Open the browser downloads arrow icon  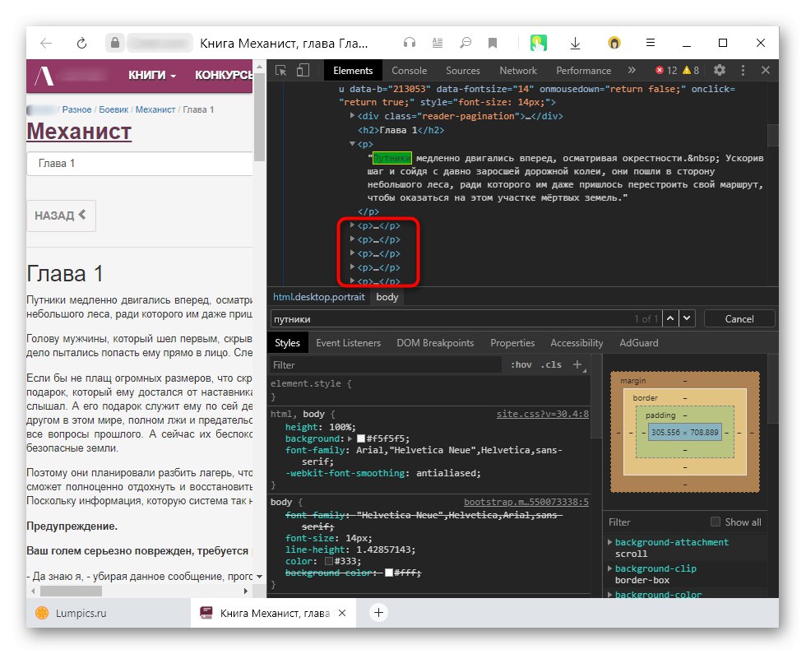tap(575, 44)
